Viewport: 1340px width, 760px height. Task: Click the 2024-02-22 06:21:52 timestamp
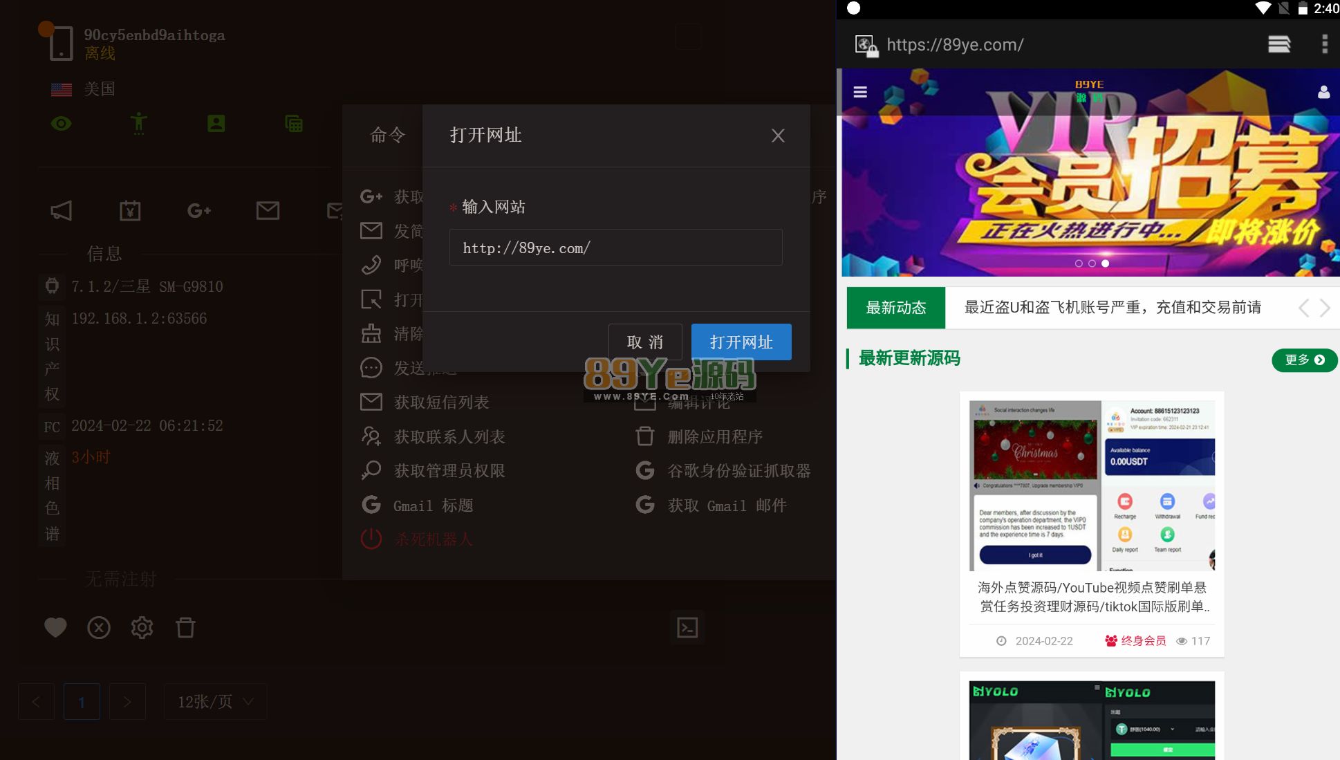pos(147,426)
